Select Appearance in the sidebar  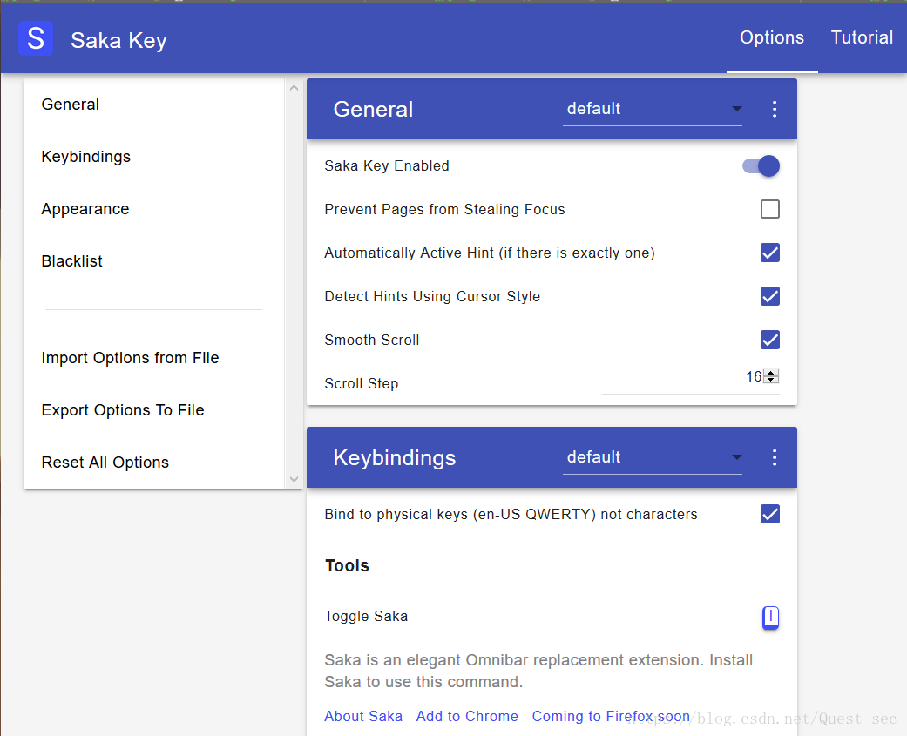pyautogui.click(x=85, y=209)
